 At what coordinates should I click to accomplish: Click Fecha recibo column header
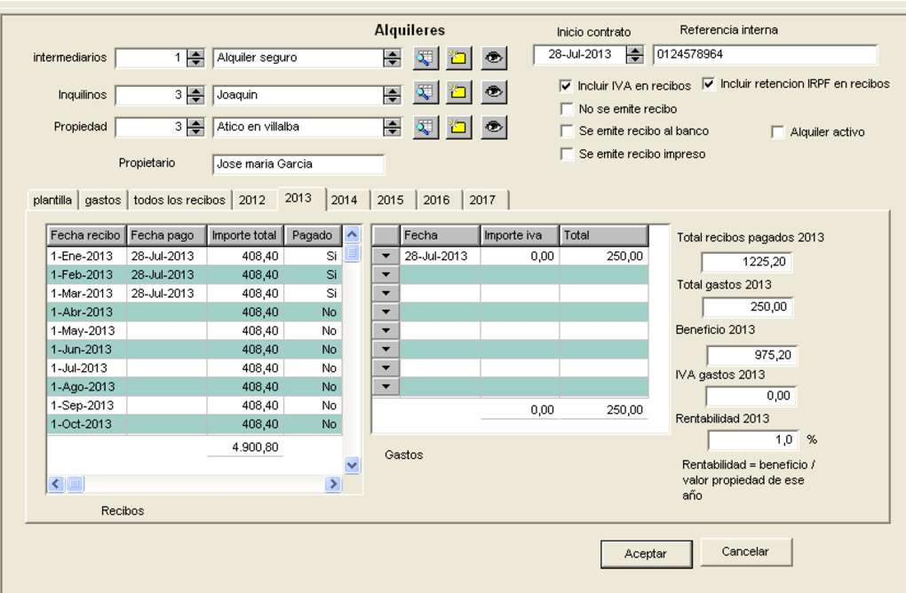(86, 235)
